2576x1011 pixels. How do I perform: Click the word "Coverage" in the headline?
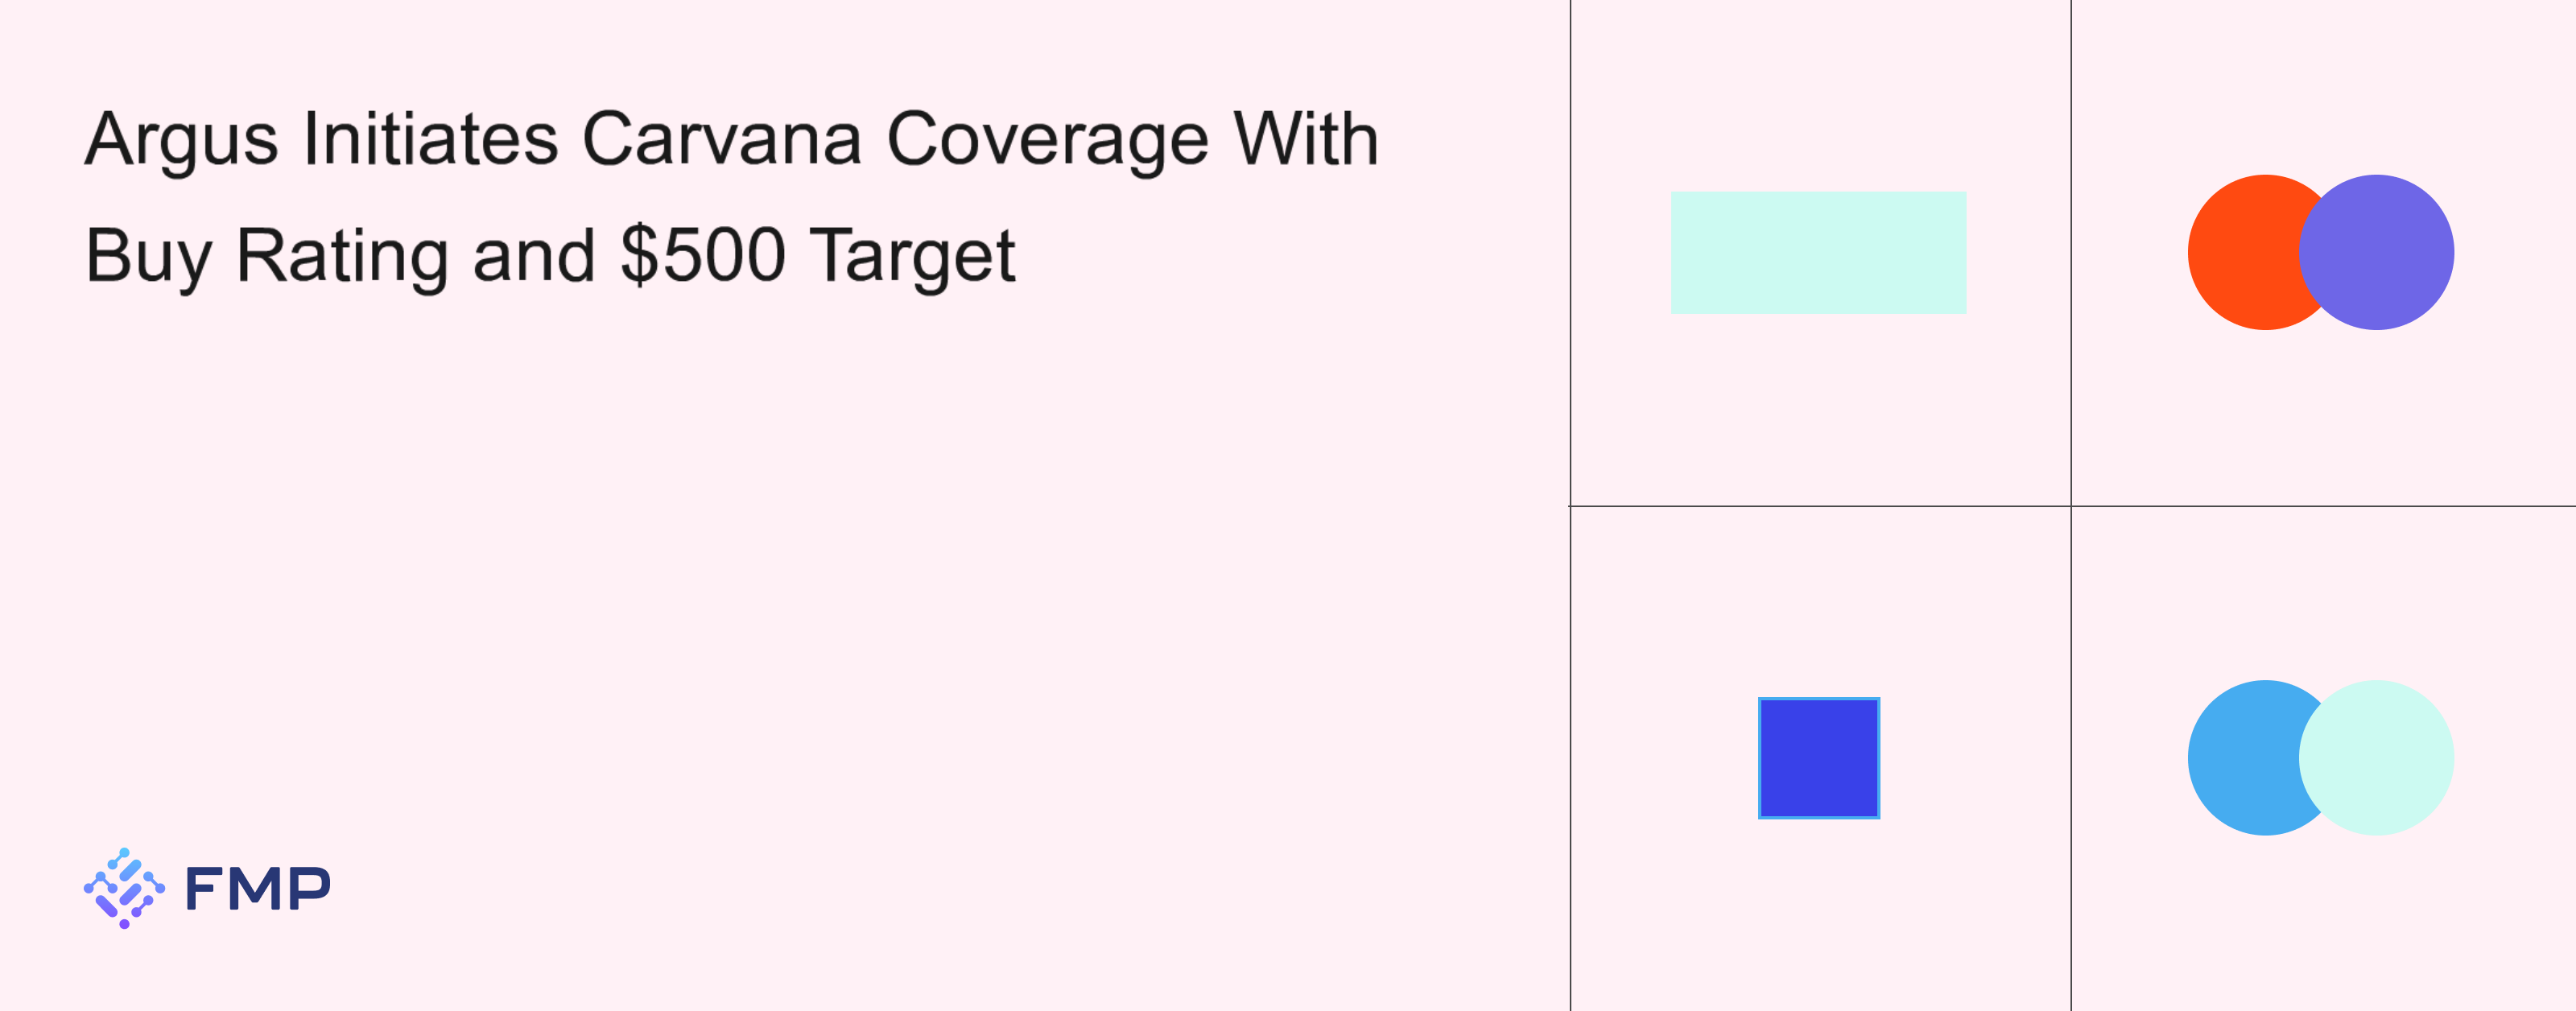[1047, 140]
